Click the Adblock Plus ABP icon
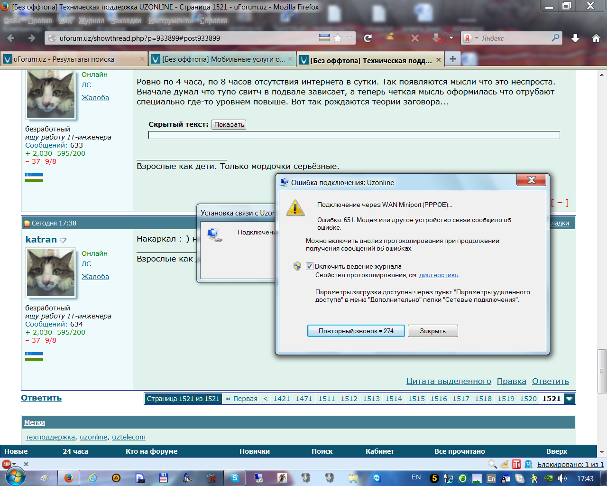 coord(7,464)
